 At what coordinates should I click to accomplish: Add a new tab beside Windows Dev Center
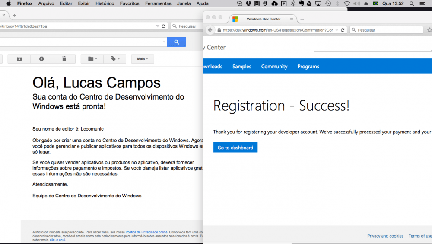tap(302, 19)
